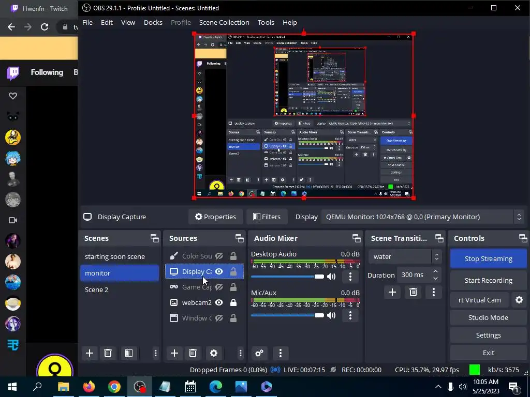The width and height of the screenshot is (530, 397).
Task: Undock the Controls panel
Action: coord(523,238)
